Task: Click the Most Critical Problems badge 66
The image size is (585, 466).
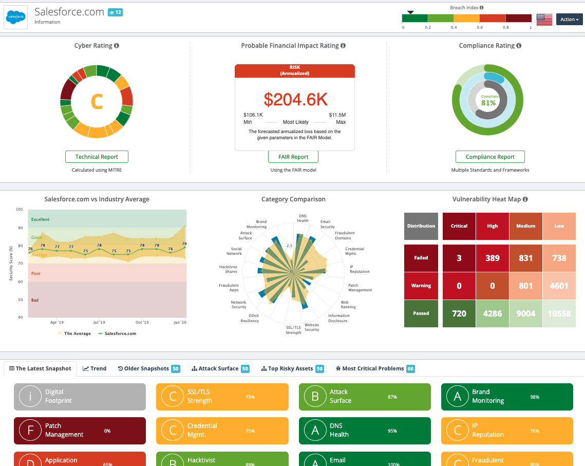Action: tap(410, 368)
